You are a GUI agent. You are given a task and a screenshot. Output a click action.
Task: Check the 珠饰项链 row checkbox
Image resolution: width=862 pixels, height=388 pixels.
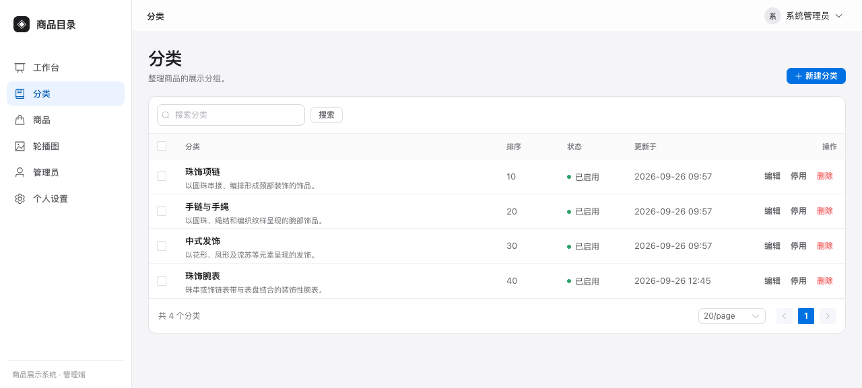[162, 176]
